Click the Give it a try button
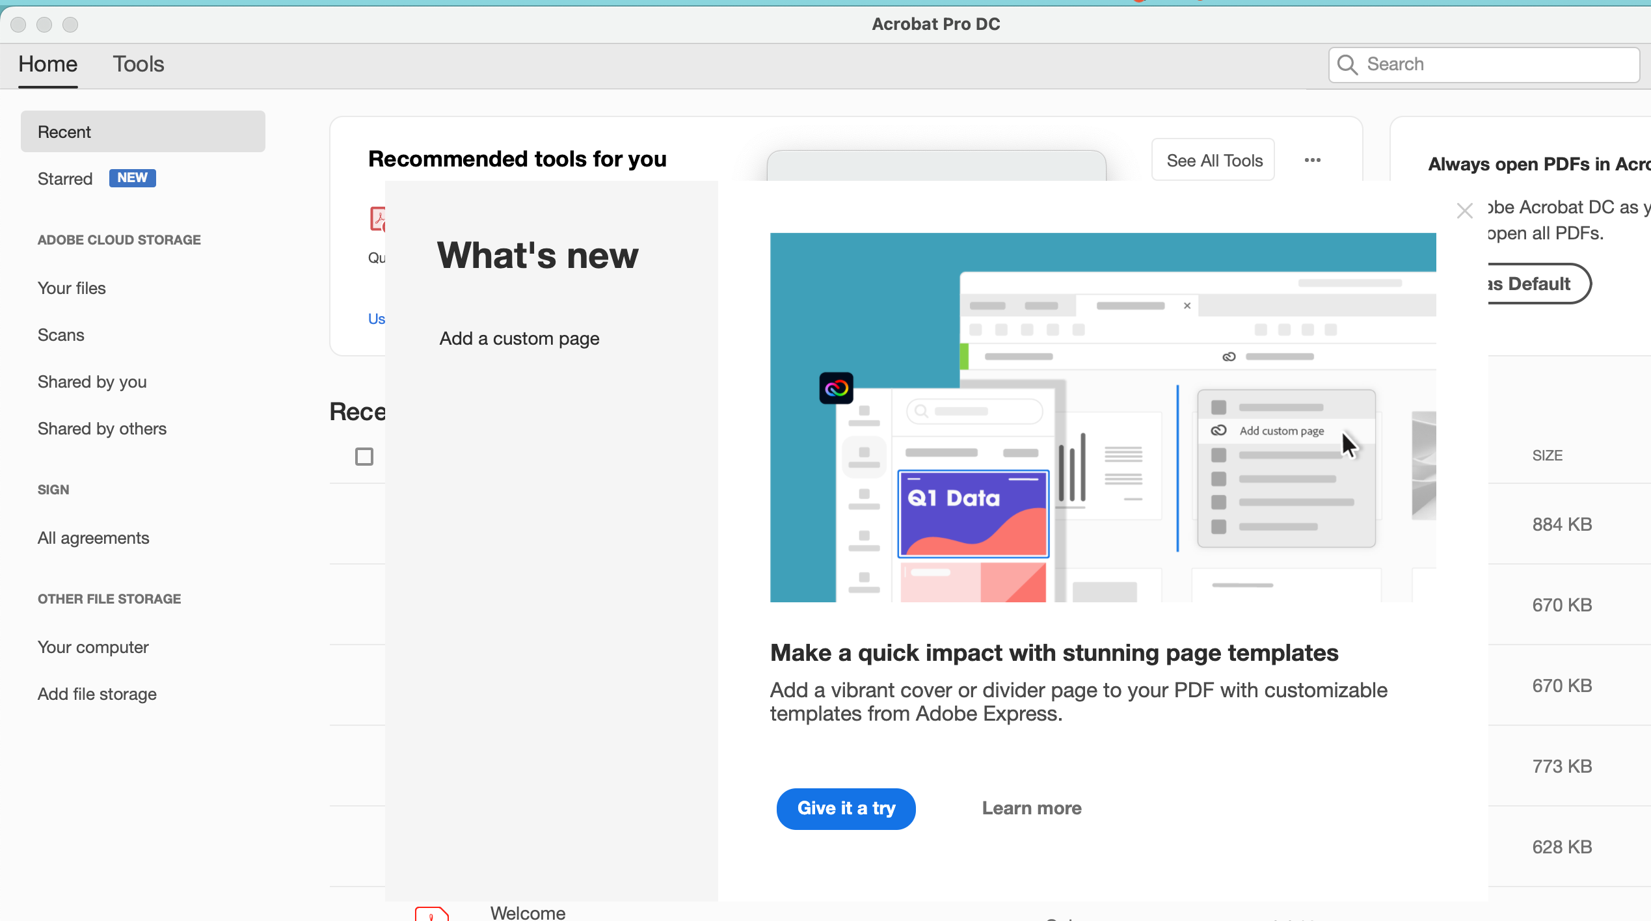 [x=846, y=808]
